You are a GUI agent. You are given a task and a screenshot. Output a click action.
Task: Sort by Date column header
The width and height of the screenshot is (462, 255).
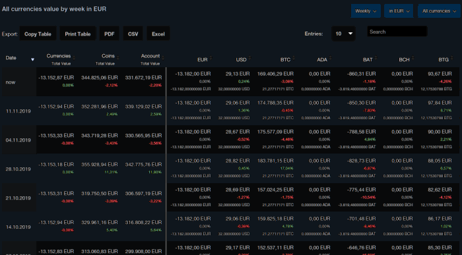coord(19,59)
